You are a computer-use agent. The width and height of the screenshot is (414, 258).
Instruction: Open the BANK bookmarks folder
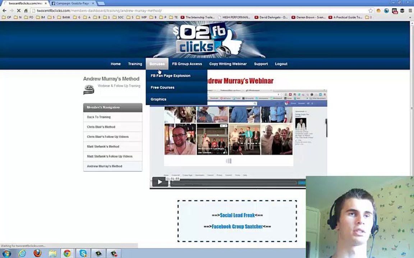64,17
